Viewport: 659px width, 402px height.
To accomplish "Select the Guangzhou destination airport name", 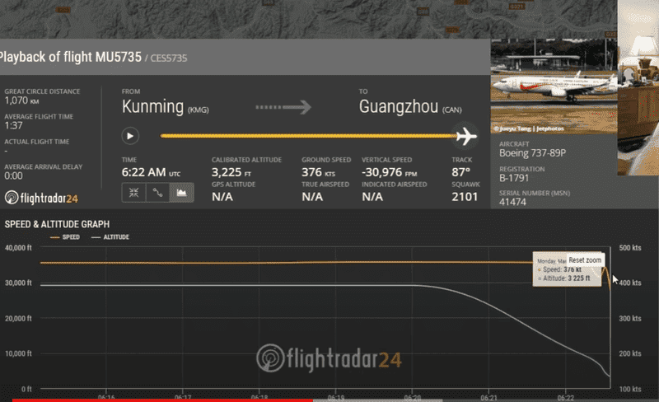I will click(399, 107).
